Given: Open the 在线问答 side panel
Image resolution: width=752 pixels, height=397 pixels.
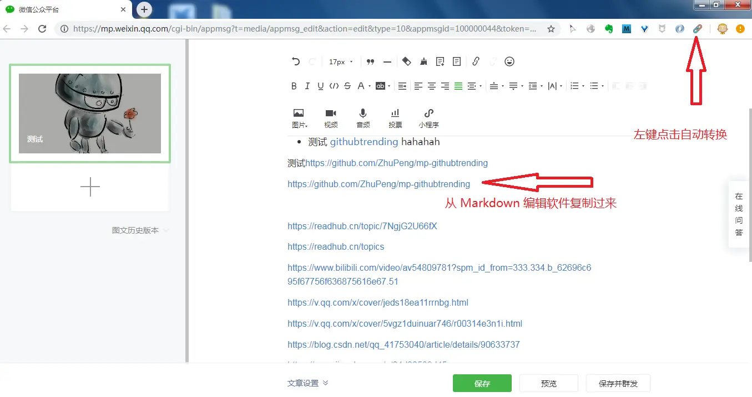Looking at the screenshot, I should 739,214.
